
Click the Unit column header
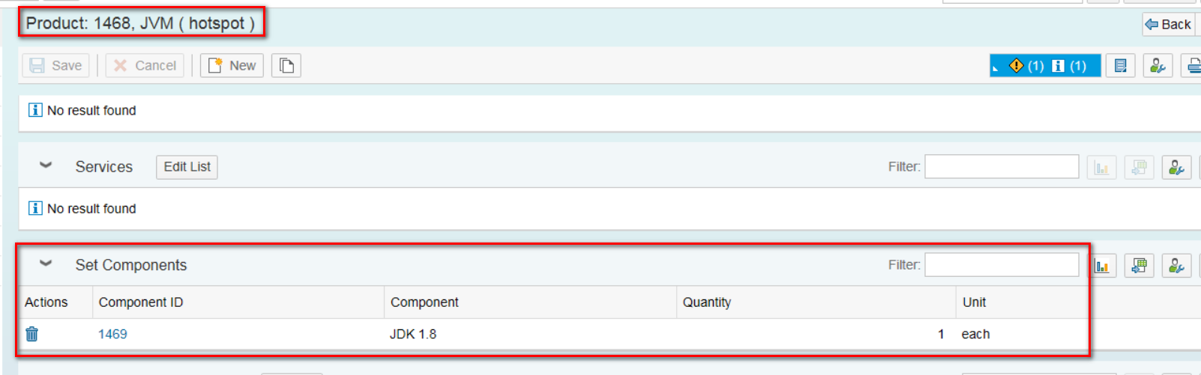[1021, 302]
